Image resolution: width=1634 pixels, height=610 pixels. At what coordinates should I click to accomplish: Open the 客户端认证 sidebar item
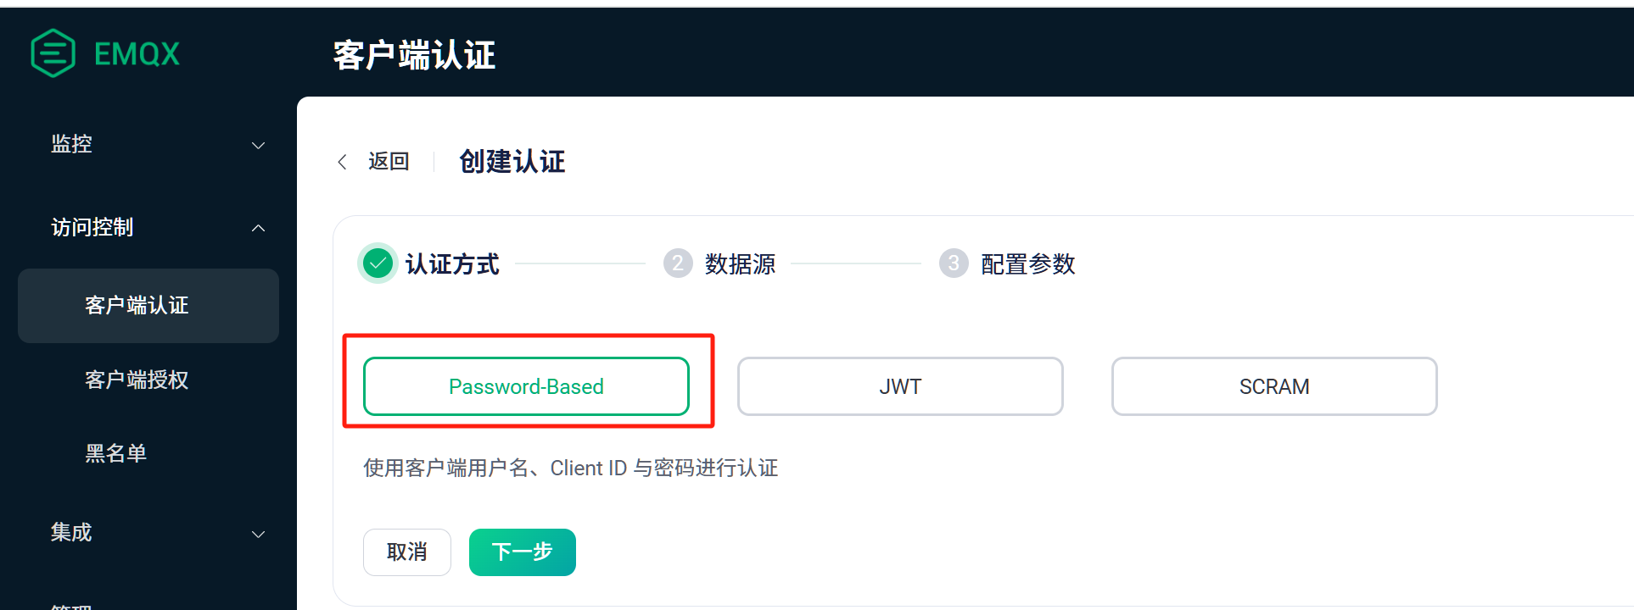point(148,306)
